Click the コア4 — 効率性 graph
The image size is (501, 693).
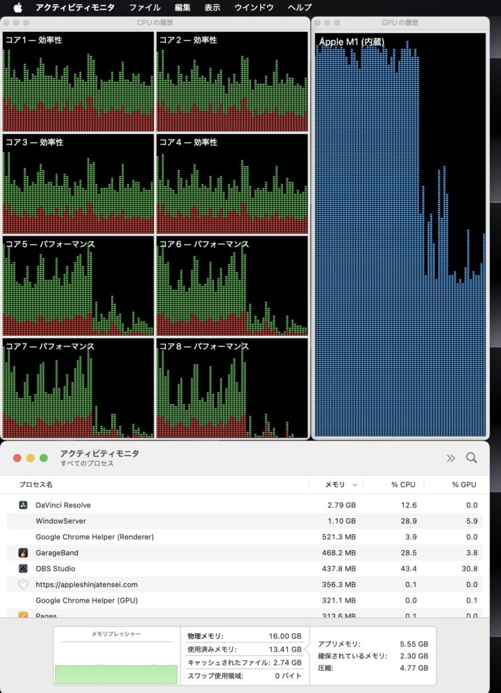[x=232, y=184]
